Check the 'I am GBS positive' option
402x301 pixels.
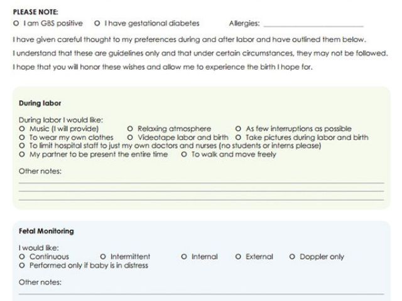15,24
